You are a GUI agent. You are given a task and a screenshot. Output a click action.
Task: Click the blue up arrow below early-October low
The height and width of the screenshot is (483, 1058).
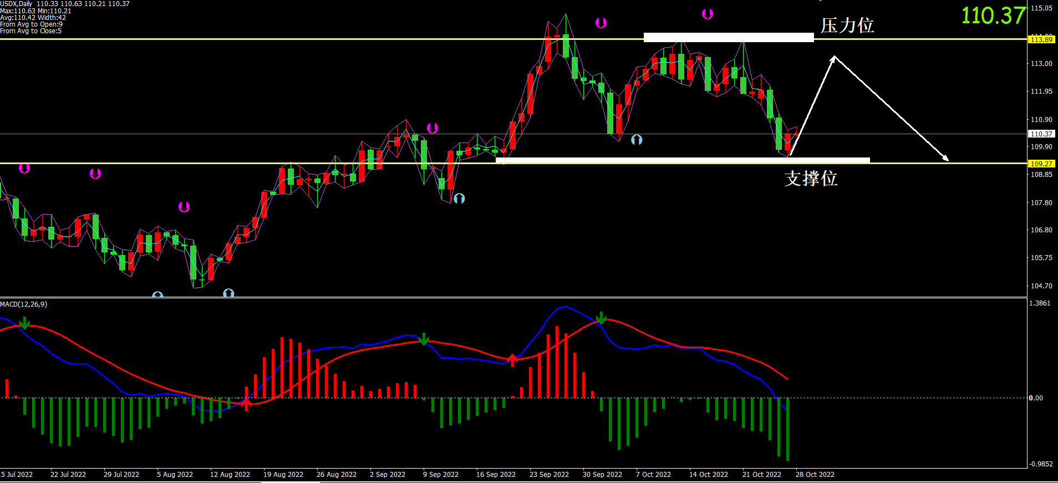coord(637,140)
